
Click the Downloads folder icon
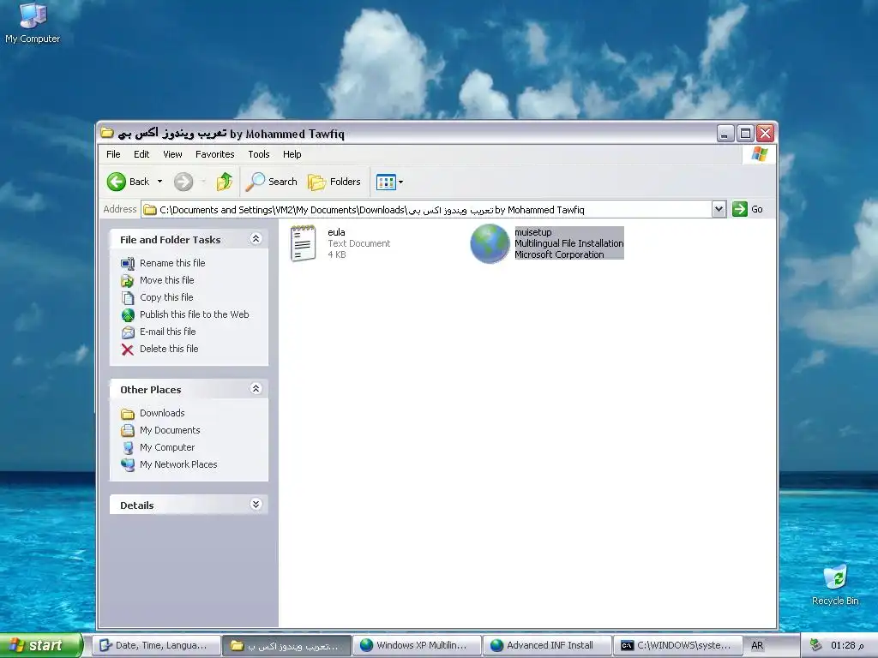point(128,414)
